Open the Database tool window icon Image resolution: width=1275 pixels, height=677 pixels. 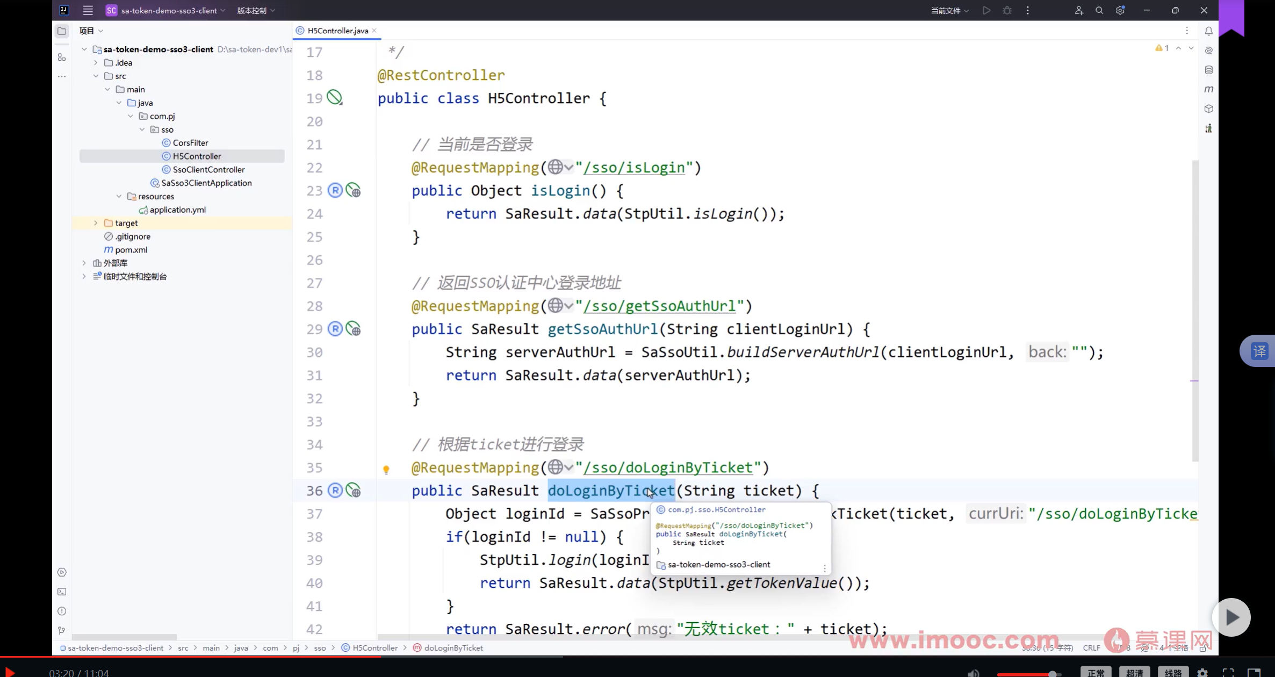(x=1208, y=70)
